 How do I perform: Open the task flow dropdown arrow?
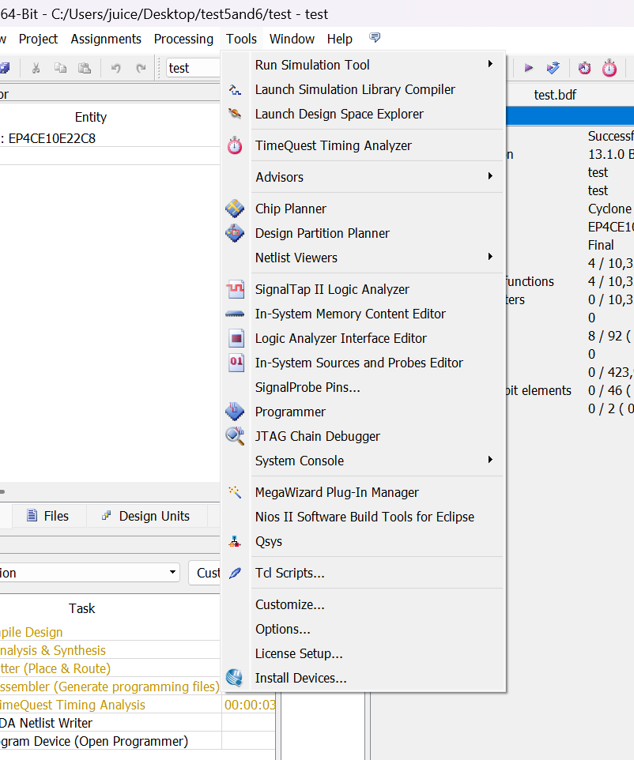172,572
